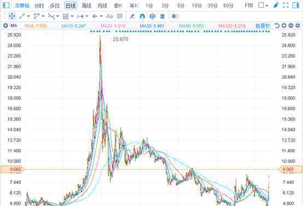Toggle drawings visibility eye icon

[153, 16]
